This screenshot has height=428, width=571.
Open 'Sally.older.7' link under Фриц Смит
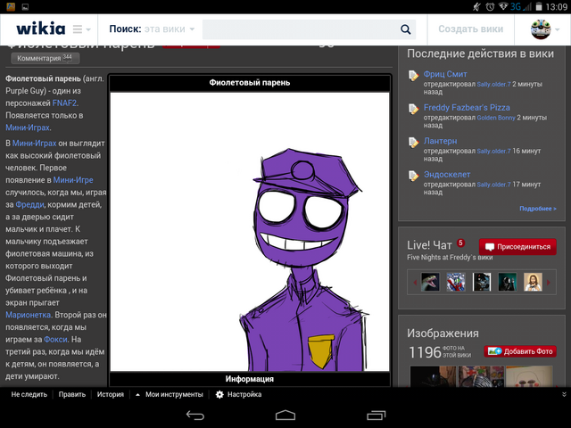click(493, 84)
